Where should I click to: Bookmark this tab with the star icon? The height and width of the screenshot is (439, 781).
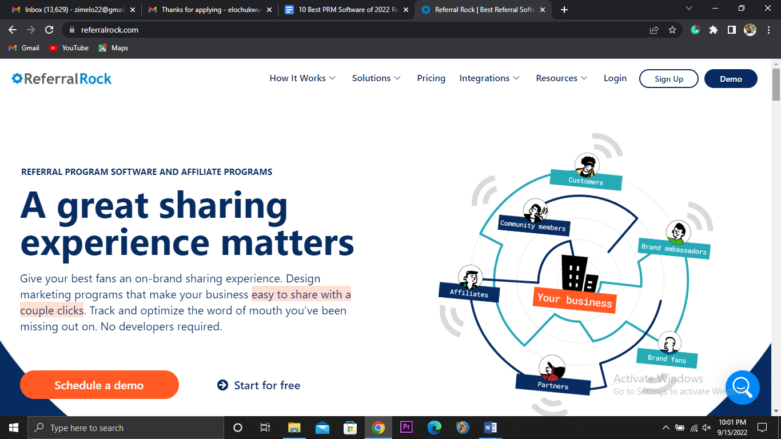[672, 30]
